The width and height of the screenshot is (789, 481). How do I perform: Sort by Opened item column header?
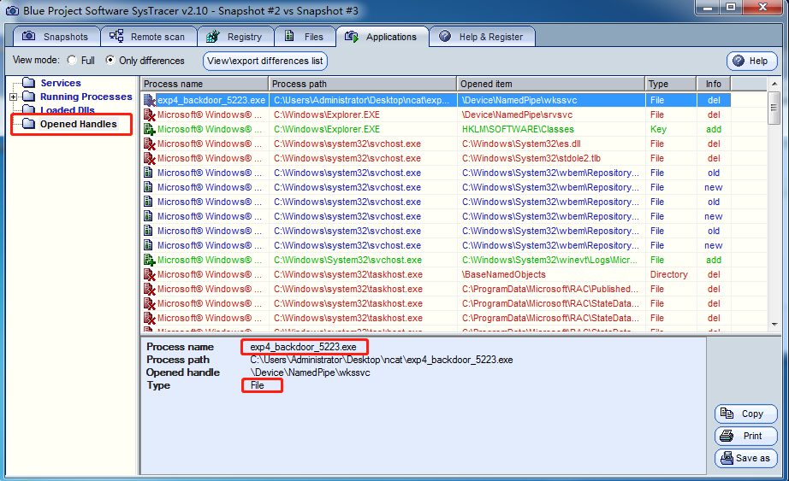click(551, 84)
